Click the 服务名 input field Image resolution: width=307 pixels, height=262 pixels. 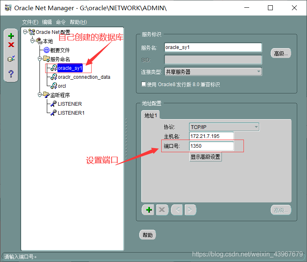click(213, 47)
